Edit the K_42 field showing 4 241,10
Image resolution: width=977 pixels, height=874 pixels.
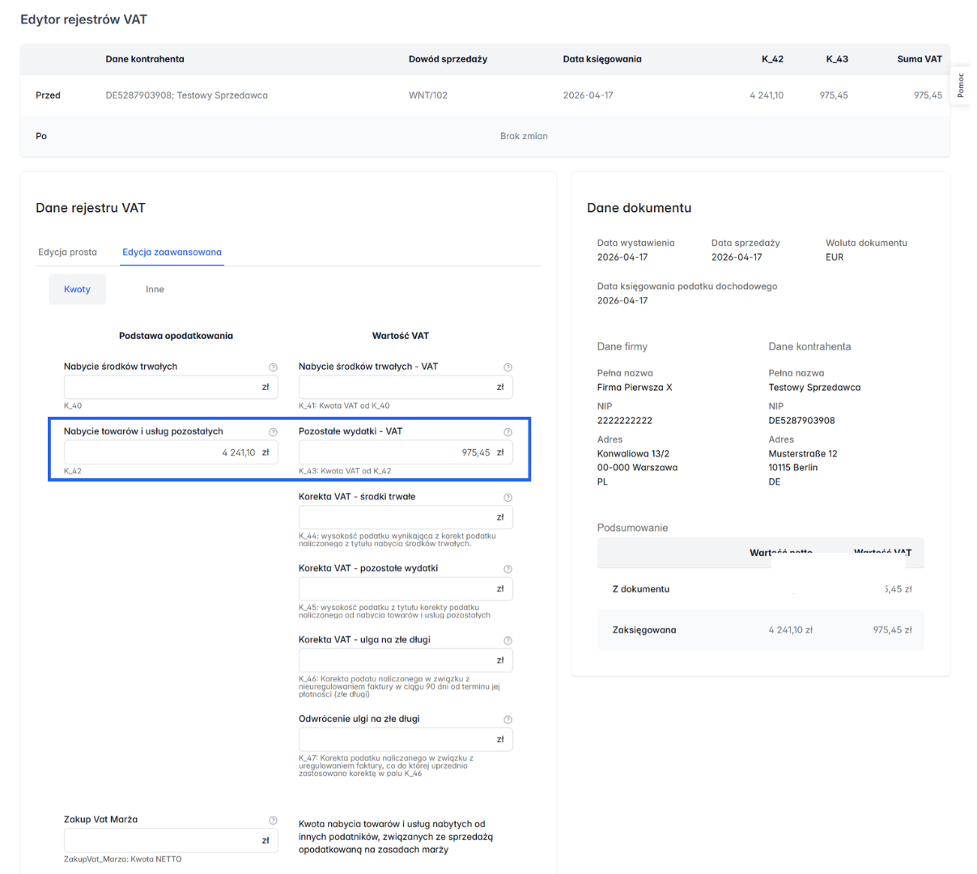tap(162, 453)
